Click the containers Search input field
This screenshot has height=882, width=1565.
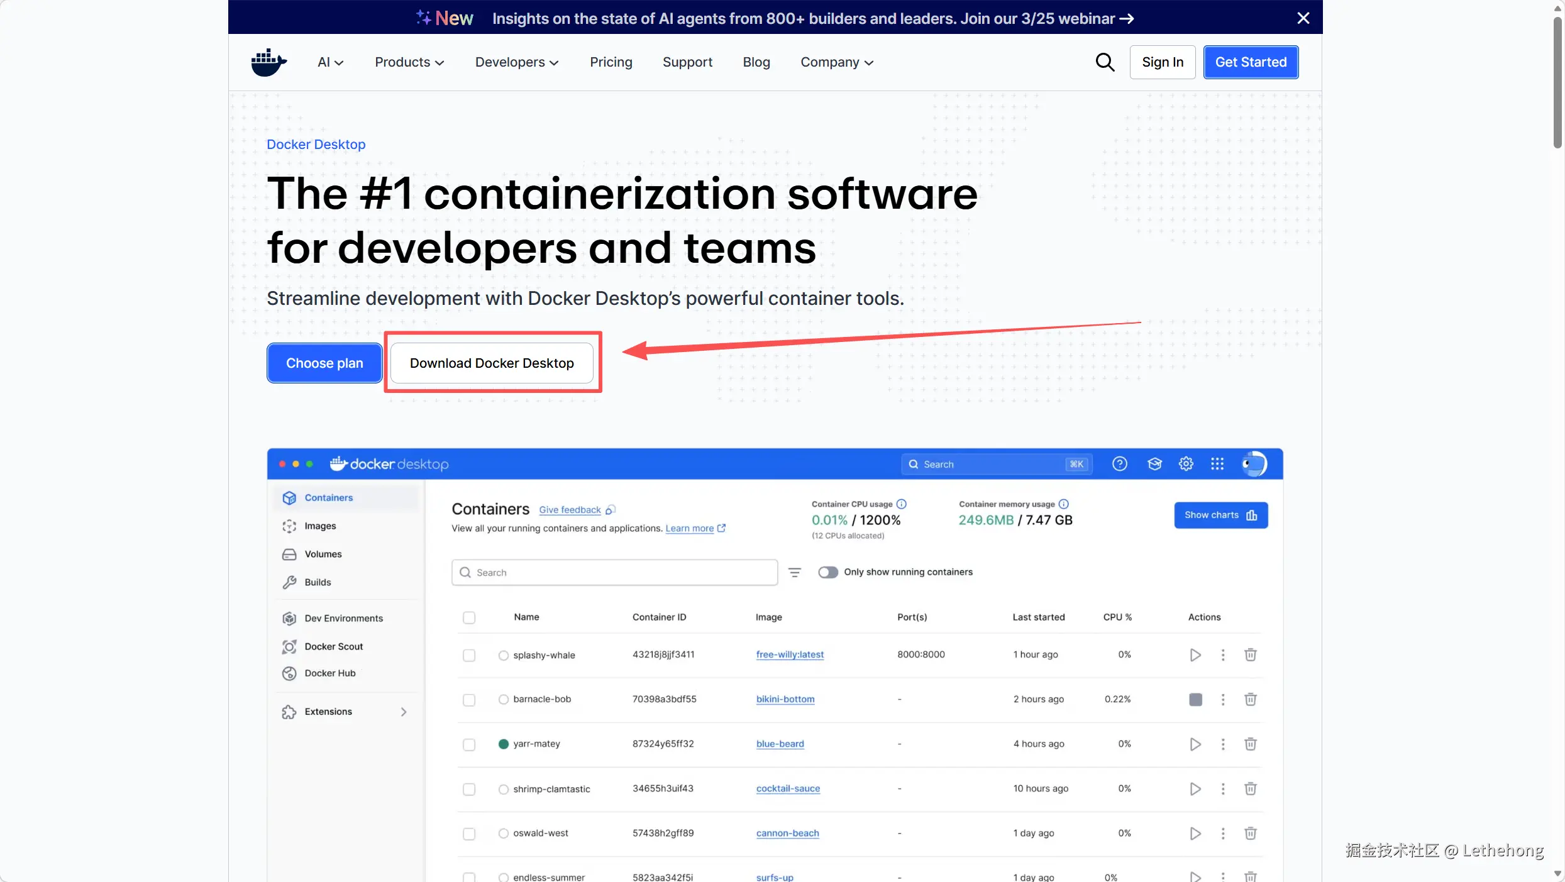point(614,572)
